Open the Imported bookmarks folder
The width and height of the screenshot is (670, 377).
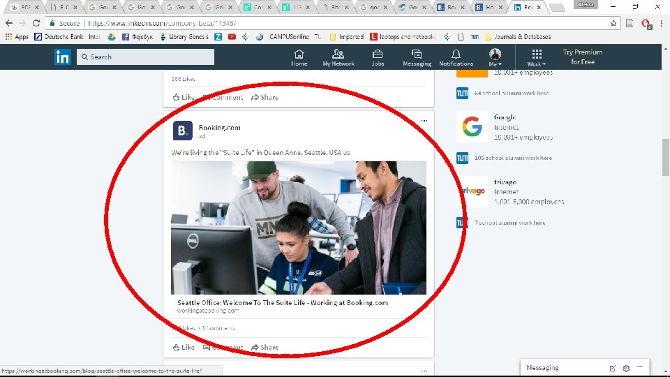347,37
